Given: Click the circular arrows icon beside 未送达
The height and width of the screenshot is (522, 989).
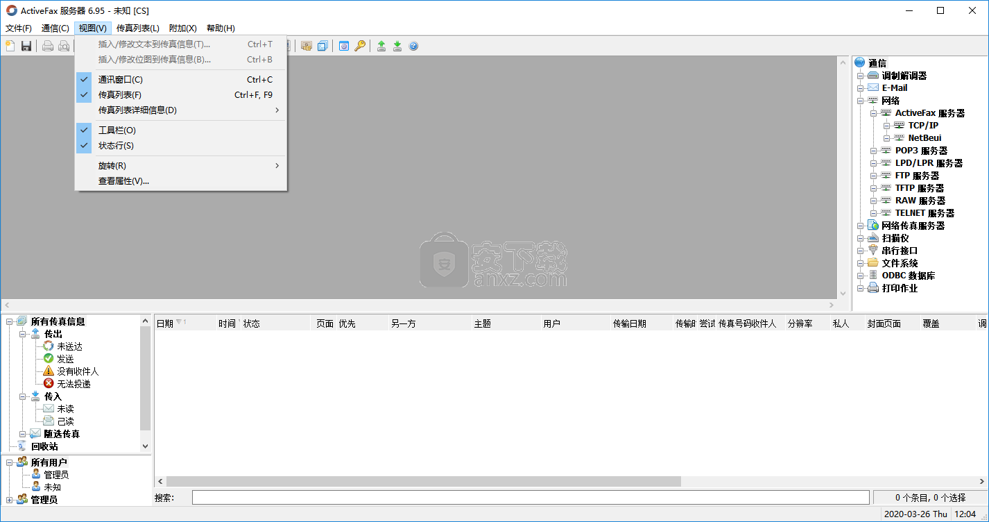Looking at the screenshot, I should (49, 346).
